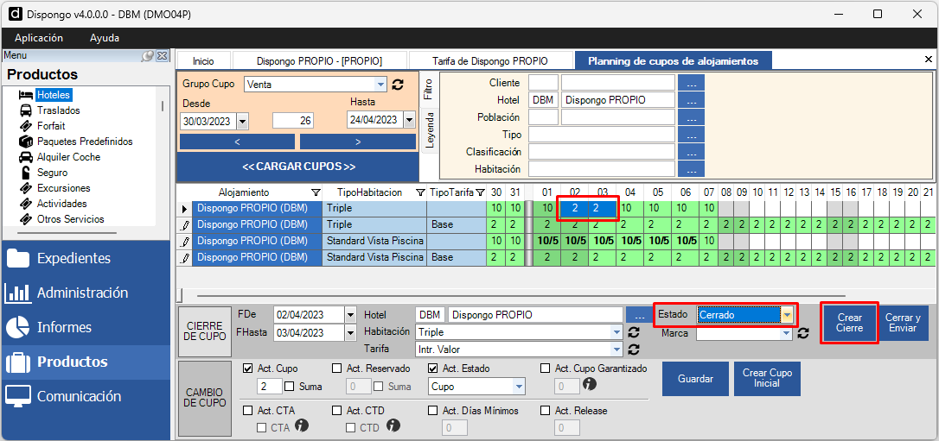Enable the Act. Reservado checkbox
The height and width of the screenshot is (441, 939).
[337, 369]
